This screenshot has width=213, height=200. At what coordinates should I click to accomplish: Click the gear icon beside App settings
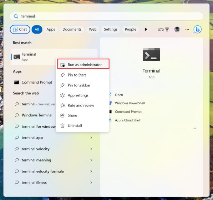tap(62, 95)
